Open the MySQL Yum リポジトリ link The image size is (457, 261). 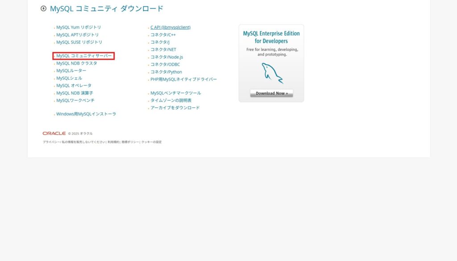coord(79,27)
